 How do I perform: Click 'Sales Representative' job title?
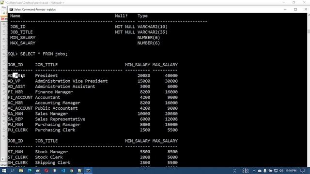coord(60,119)
